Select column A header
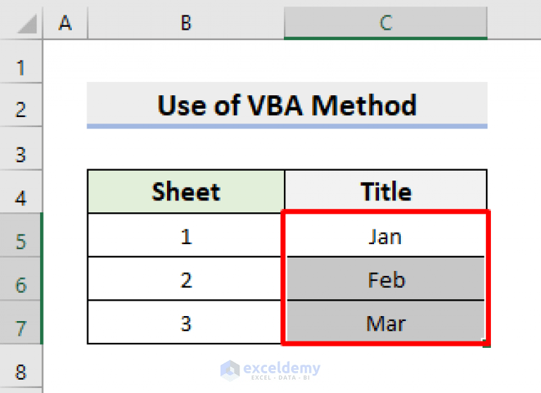Image resolution: width=541 pixels, height=393 pixels. point(66,23)
